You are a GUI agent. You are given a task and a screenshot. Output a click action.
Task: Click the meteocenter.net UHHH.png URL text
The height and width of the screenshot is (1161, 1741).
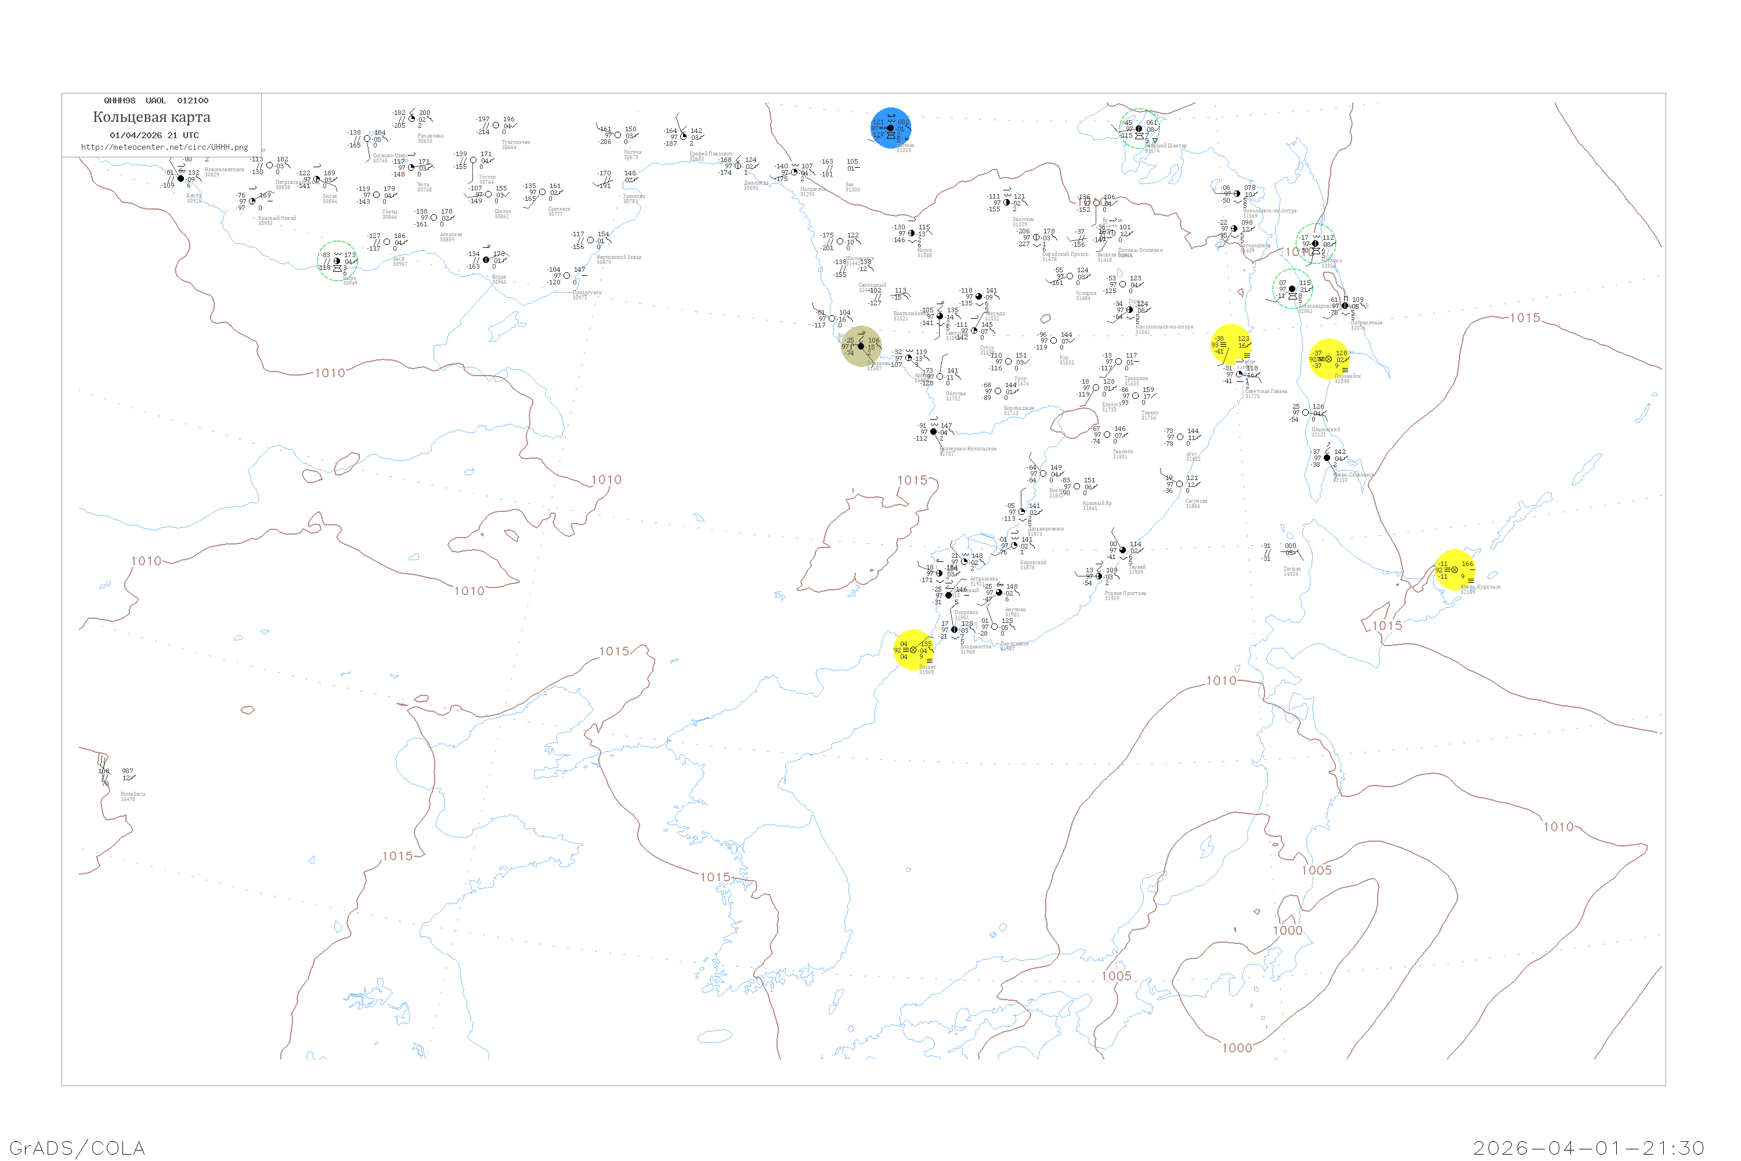click(164, 147)
